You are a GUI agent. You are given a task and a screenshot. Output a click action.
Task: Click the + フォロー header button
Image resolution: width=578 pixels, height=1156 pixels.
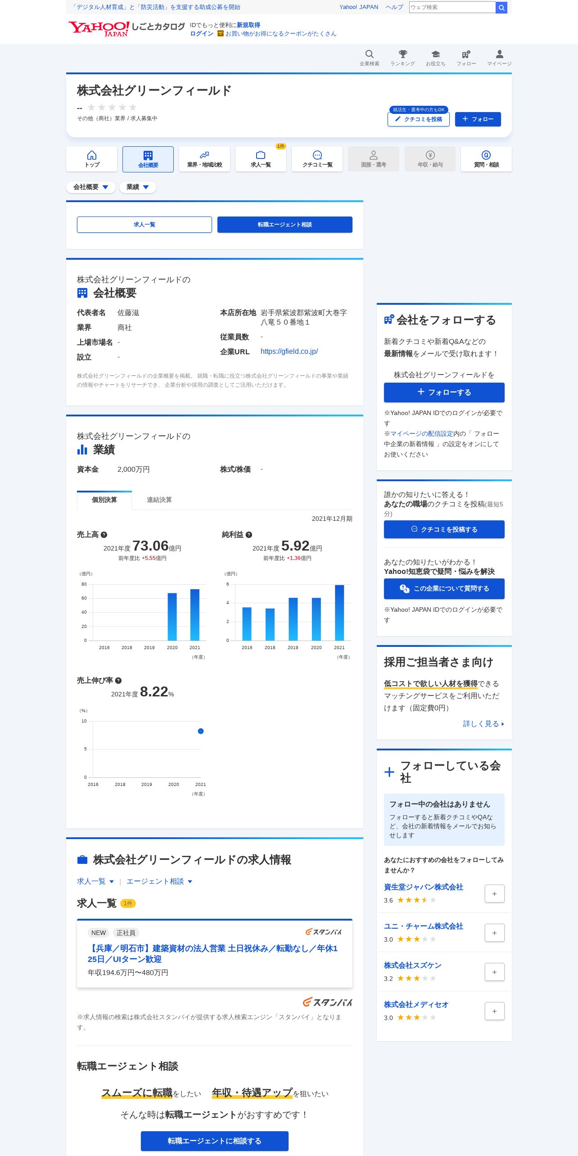(x=478, y=119)
